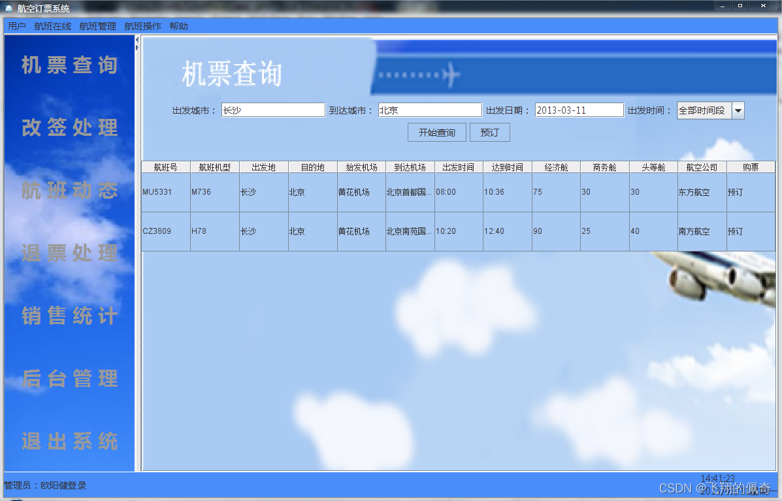Click the airplane icon in the title bar
Viewport: 782px width, 501px height.
pos(8,8)
